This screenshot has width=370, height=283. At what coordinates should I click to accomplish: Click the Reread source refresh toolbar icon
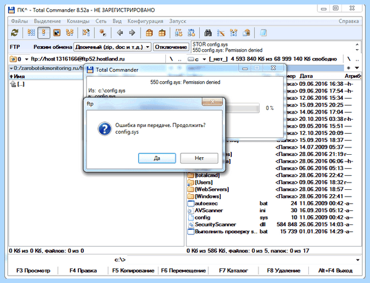15,33
